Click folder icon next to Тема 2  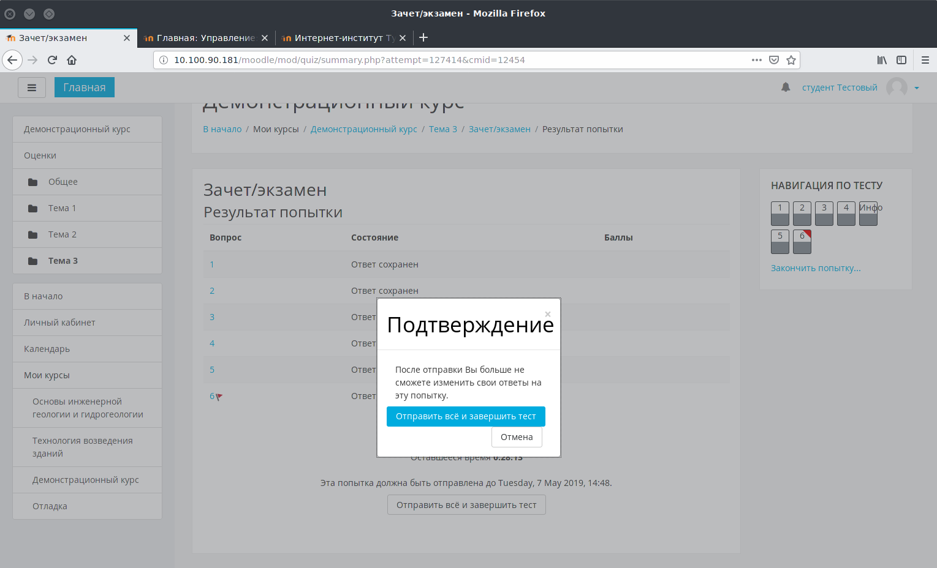[x=33, y=234]
